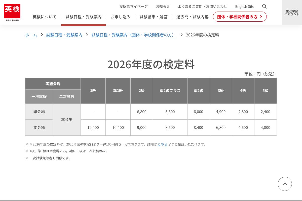Screen dimensions: 302x201
Task: Open the site search magnifier icon
Action: [264, 6]
